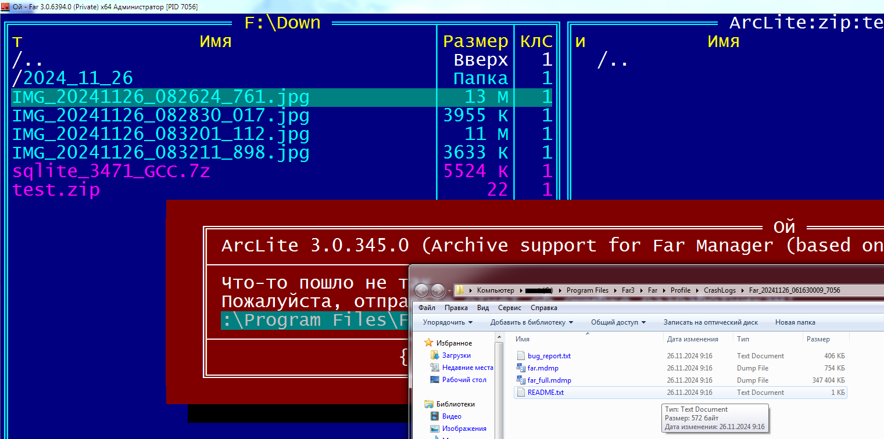Screen dimensions: 884x439
Task: Click highlighted Program Files path in error dialog
Action: pos(315,320)
